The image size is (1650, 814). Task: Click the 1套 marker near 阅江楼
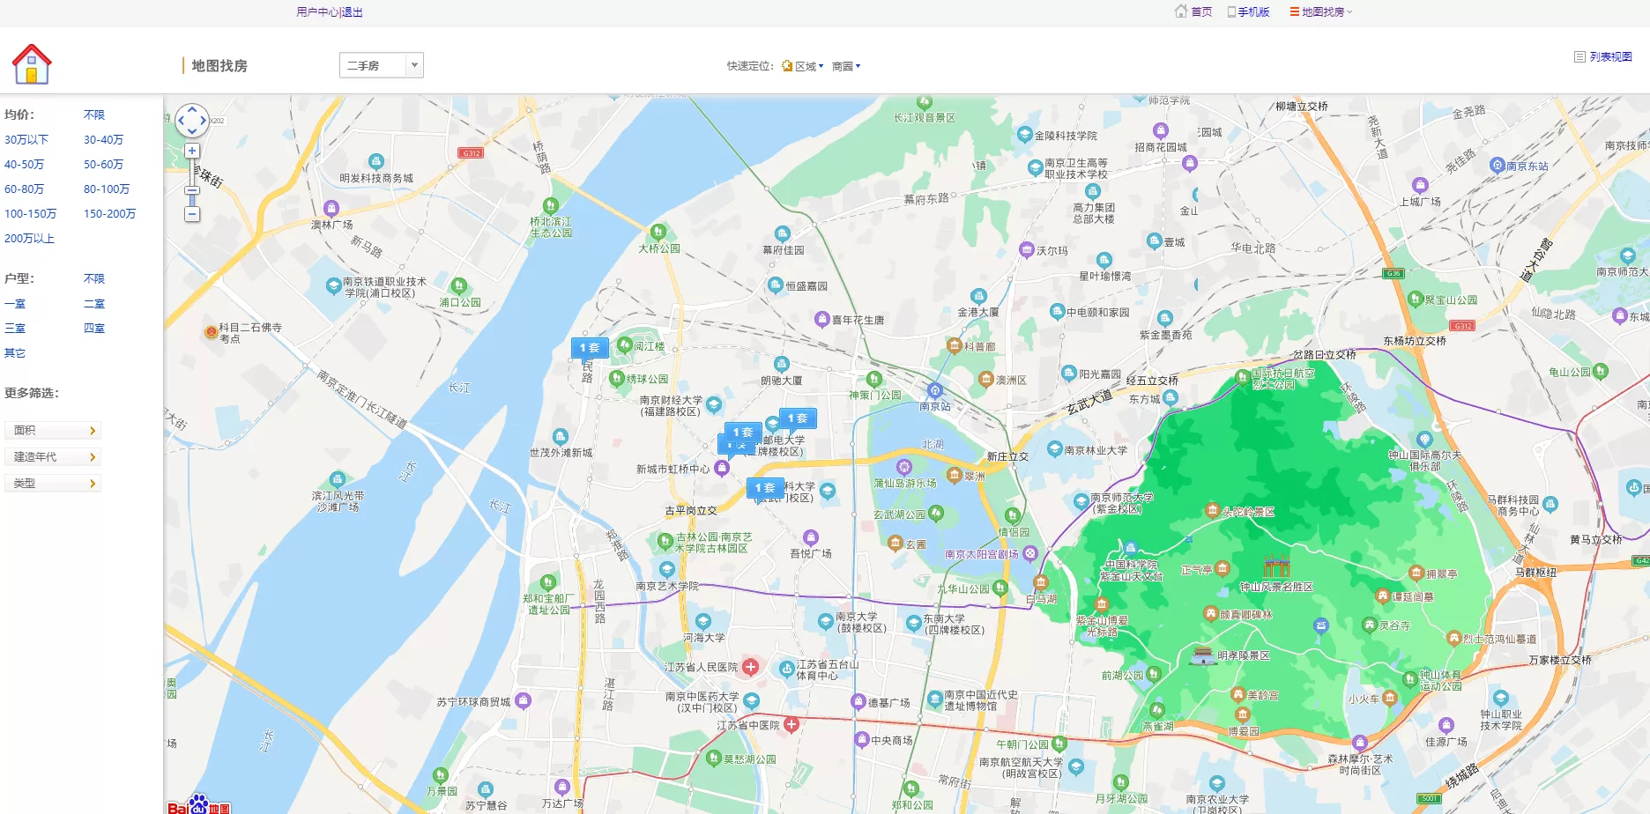point(590,348)
